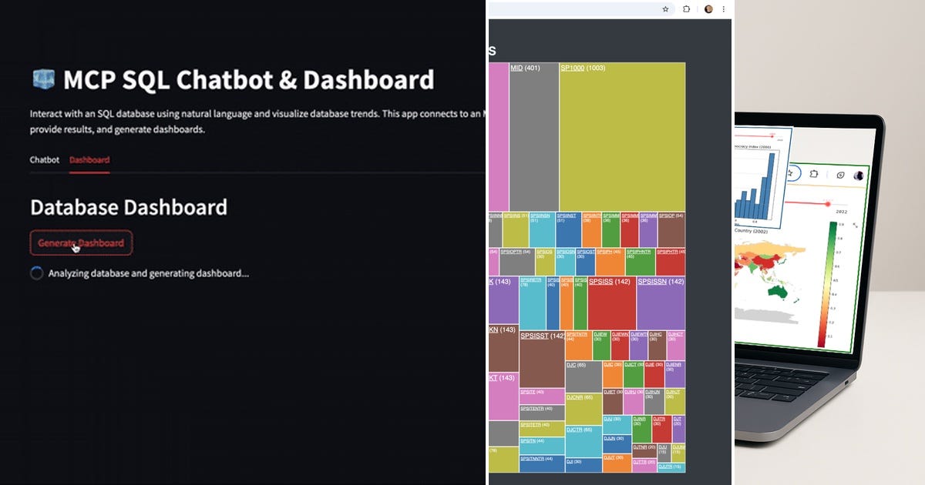Click the '2022' year label on the laptop
Screen dimensions: 925x485
[x=840, y=211]
